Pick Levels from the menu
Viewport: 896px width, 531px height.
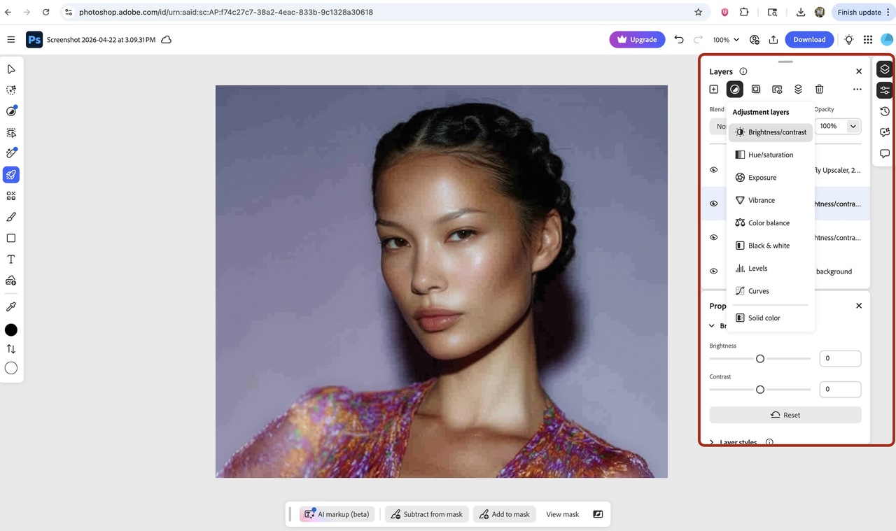771,269
